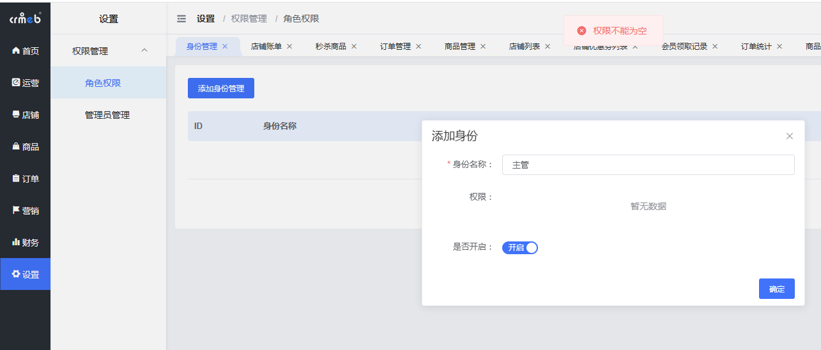The height and width of the screenshot is (350, 821).
Task: Close the 添加身份 dialog
Action: pyautogui.click(x=789, y=136)
